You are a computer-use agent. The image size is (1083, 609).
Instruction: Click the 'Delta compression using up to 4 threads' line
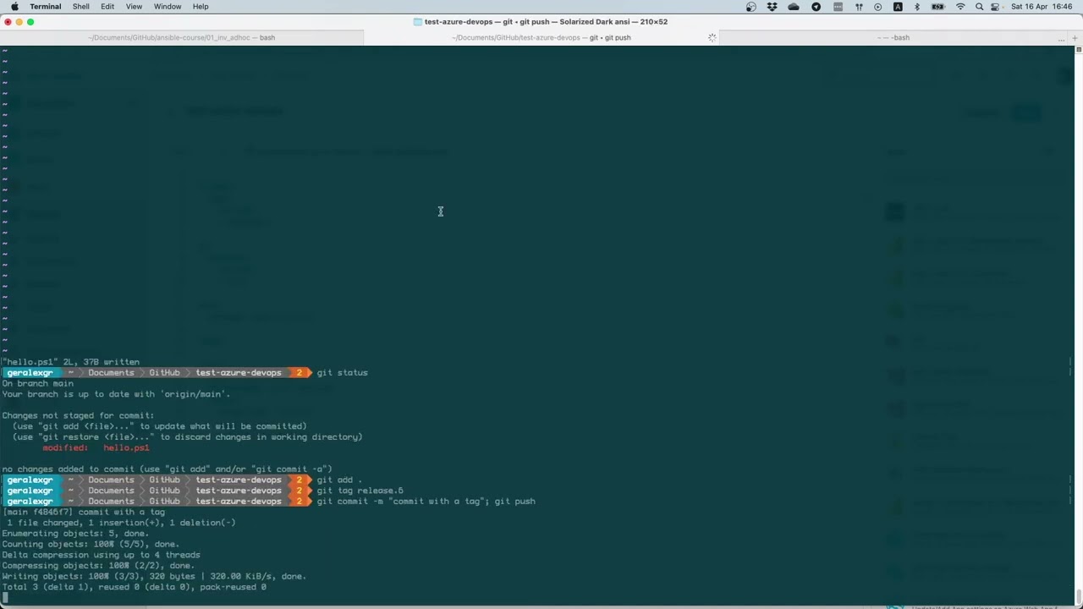point(101,555)
